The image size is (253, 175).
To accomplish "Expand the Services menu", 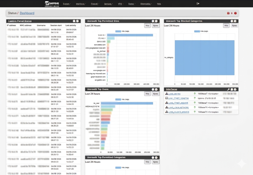I will coord(108,4).
